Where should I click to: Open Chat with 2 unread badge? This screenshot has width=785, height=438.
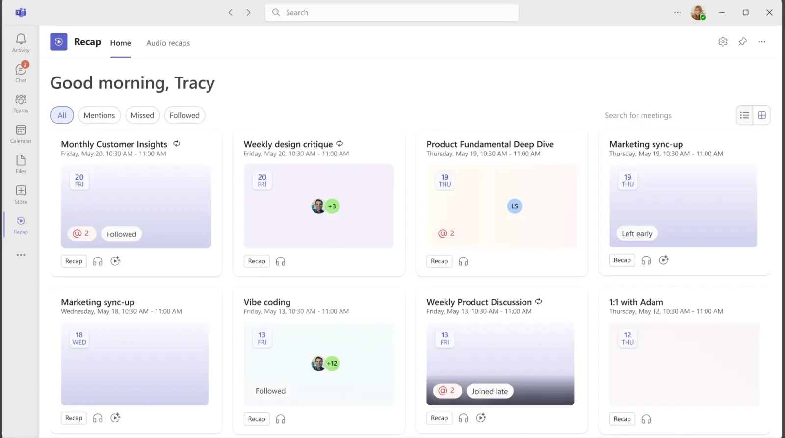point(21,73)
